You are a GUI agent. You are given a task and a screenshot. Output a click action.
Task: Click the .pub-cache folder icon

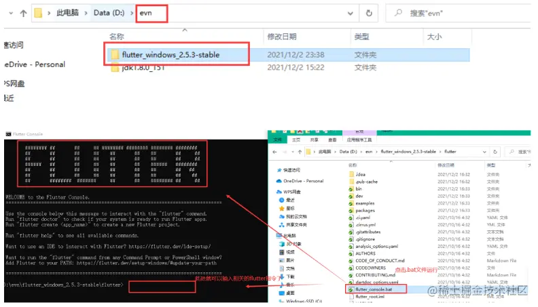[x=351, y=182]
